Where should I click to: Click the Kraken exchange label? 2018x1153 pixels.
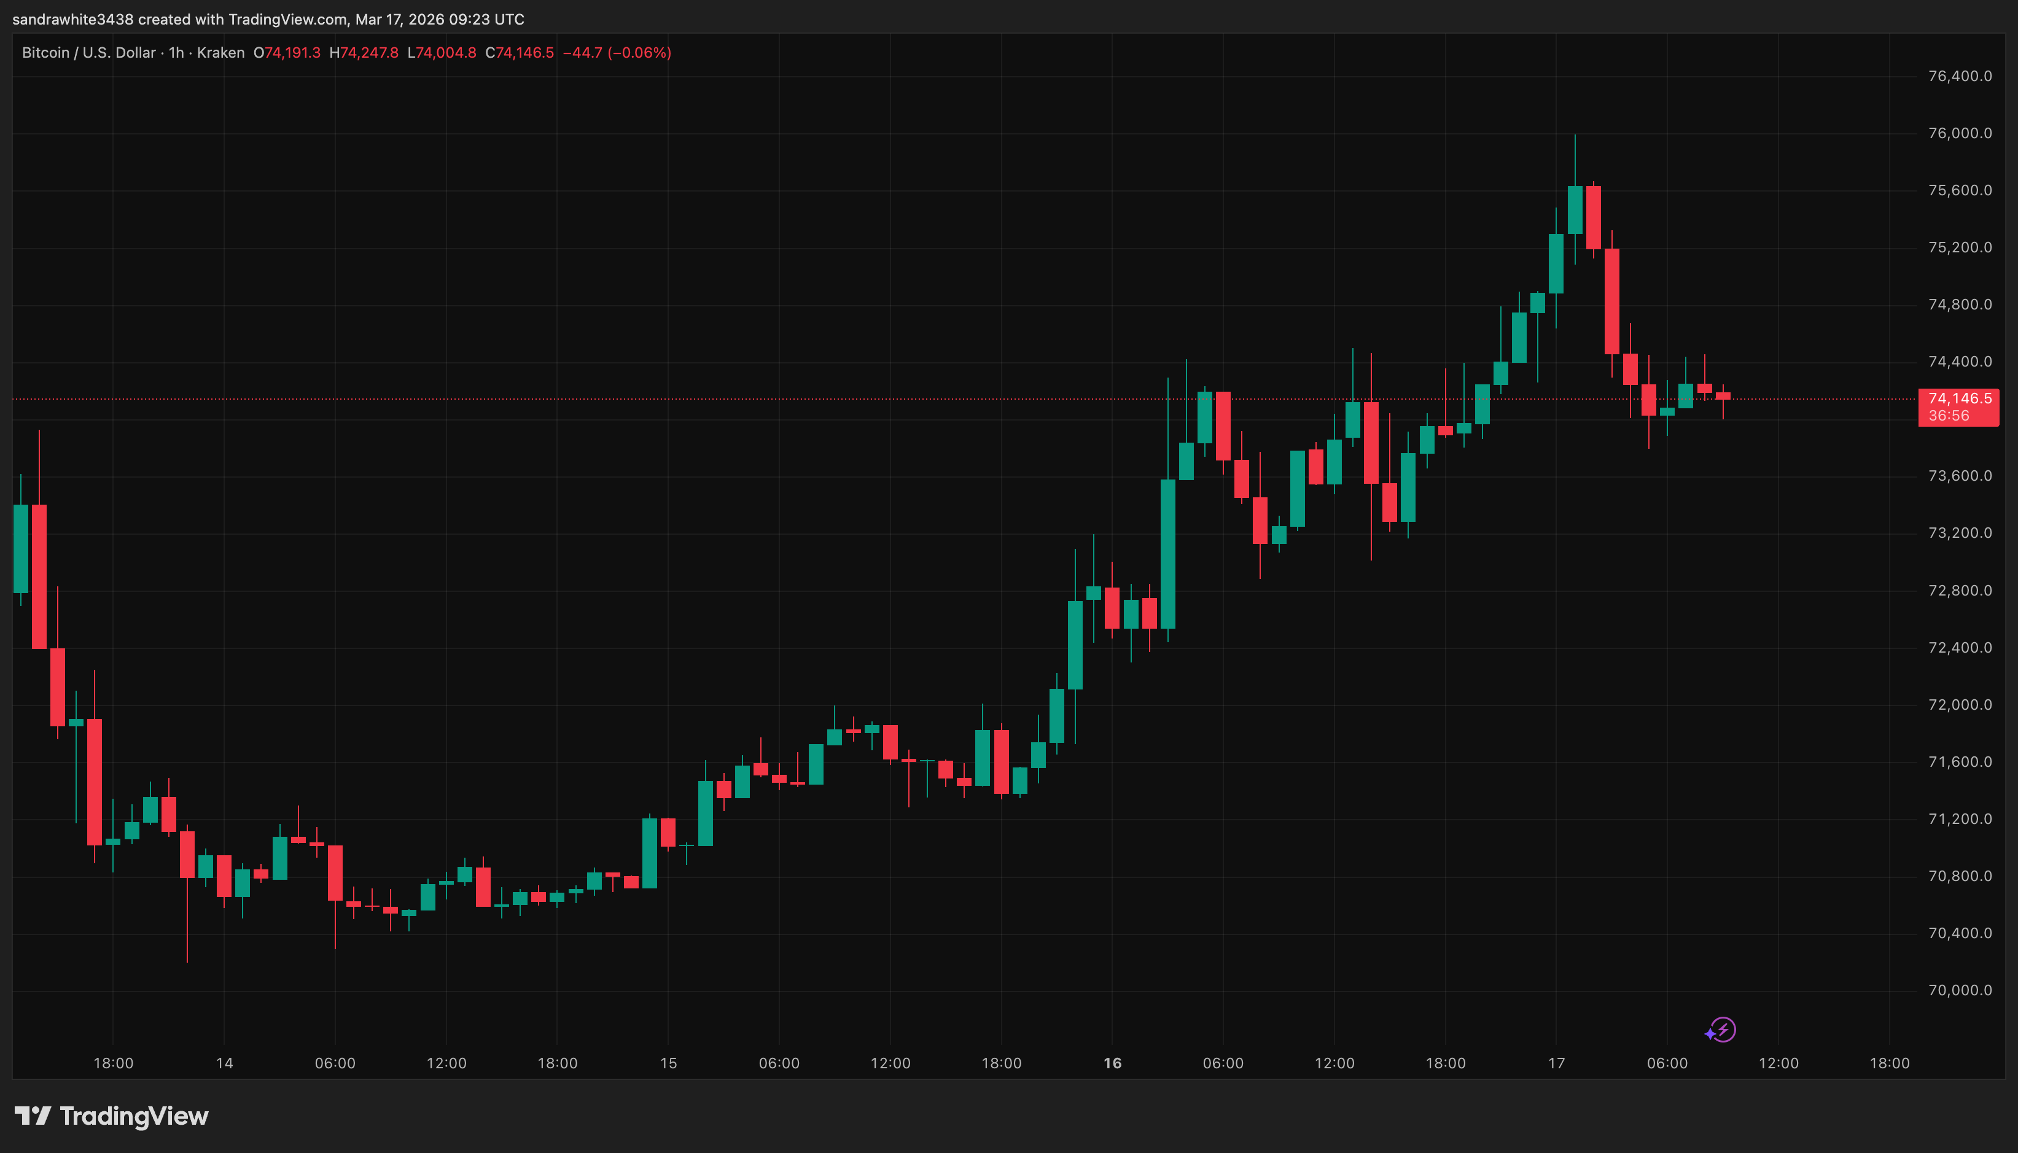[222, 52]
